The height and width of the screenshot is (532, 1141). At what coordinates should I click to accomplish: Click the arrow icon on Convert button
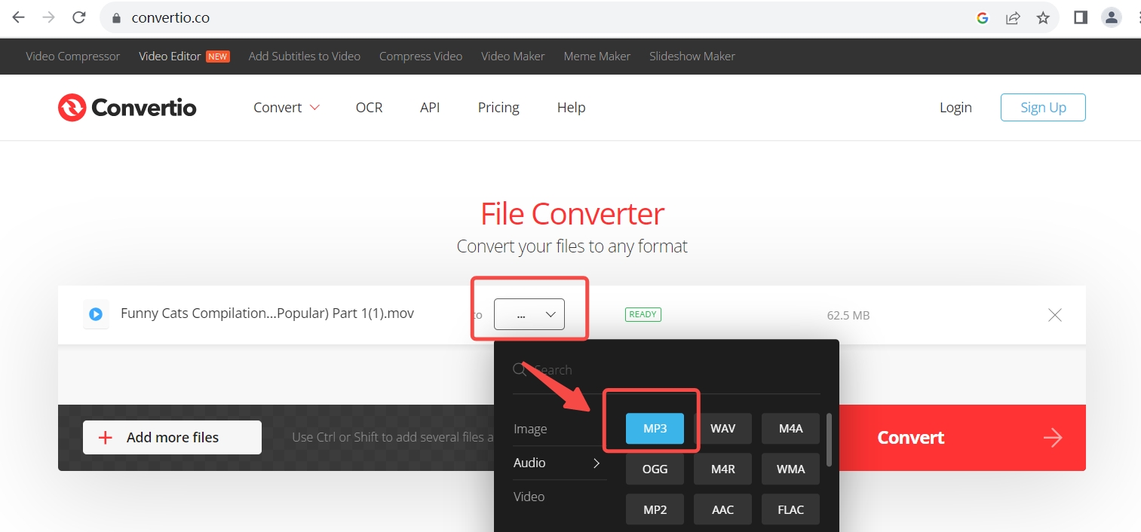coord(1053,438)
